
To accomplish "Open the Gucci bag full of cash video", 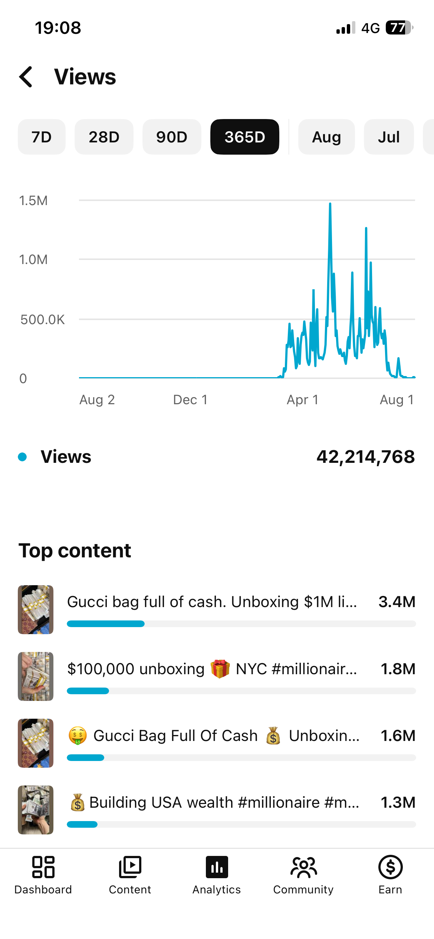I will (x=217, y=610).
